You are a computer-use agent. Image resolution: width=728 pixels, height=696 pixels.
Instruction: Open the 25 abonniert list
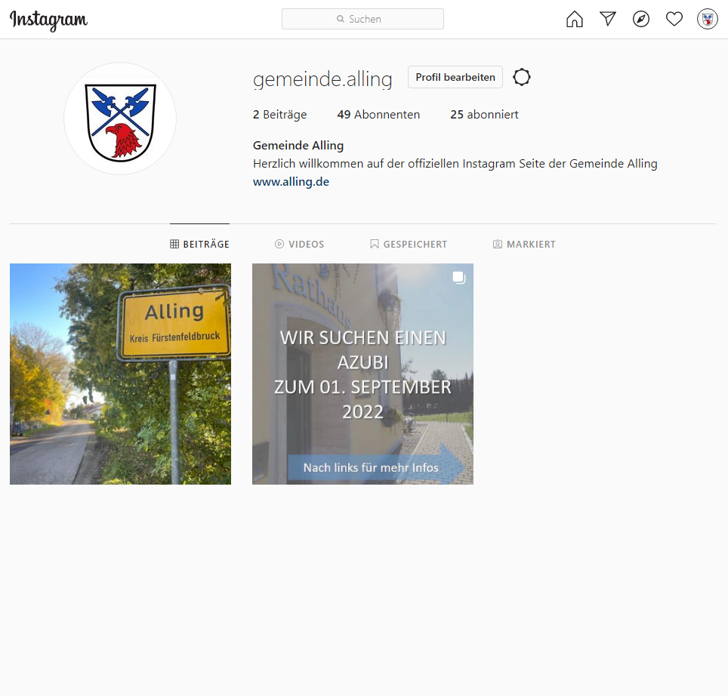(x=484, y=115)
